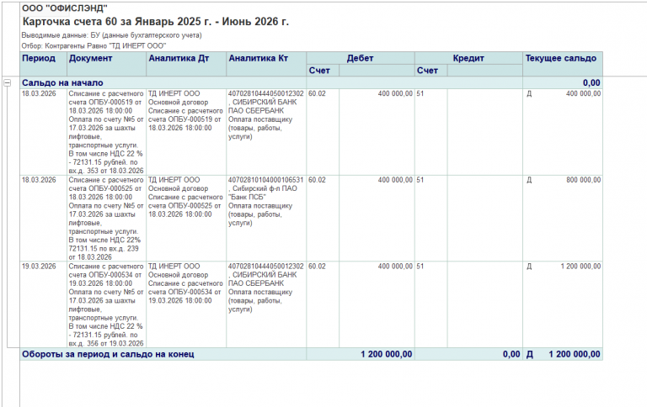Open document ОПБУ-000525 from 18.03.2026

pos(106,219)
